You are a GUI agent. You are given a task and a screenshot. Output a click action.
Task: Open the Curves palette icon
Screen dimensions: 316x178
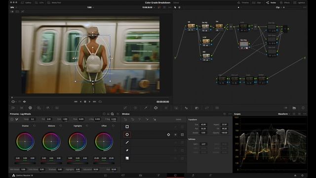125,108
